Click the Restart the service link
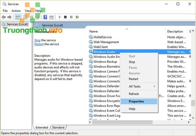Viewport: 196px width, 136px height. pos(39,44)
